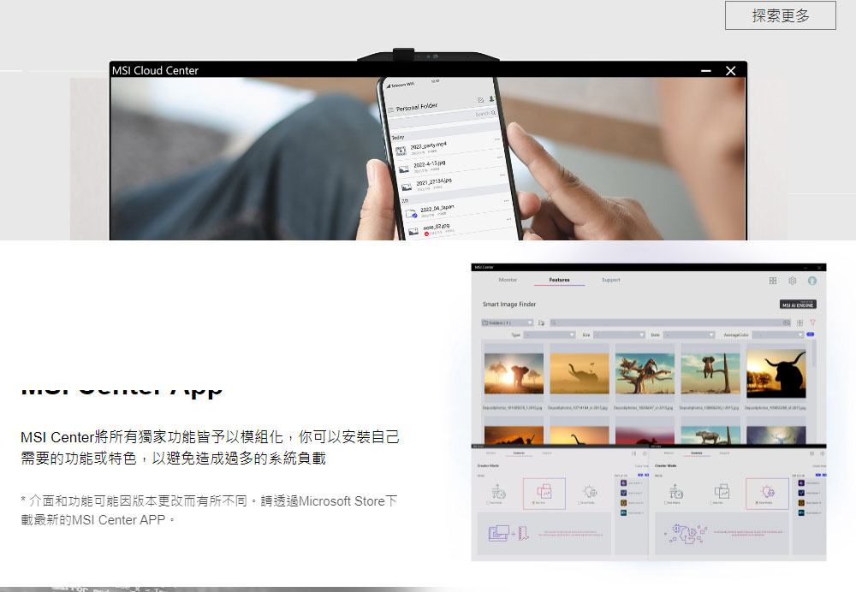
Task: Open more options for 2022_04_Japan
Action: click(x=506, y=201)
